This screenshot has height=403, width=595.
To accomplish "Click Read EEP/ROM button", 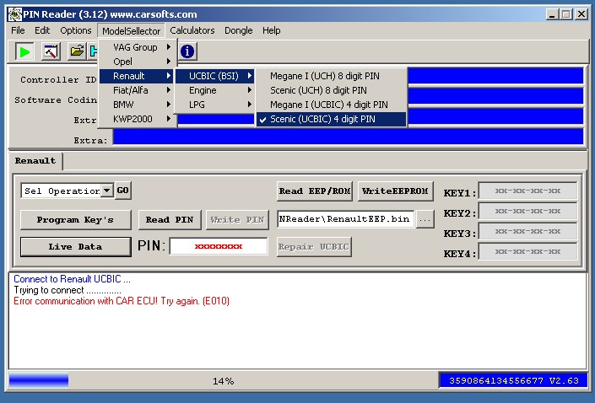I will coord(314,191).
